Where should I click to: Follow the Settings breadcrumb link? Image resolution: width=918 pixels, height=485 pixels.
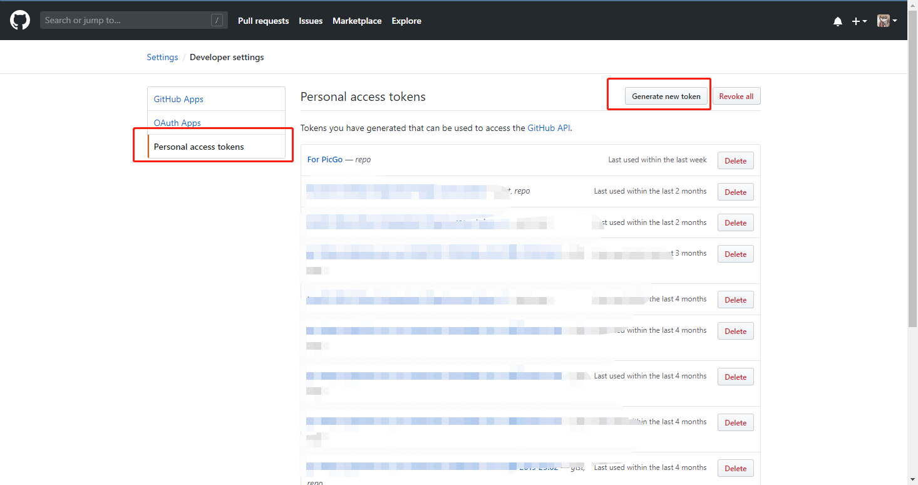(x=162, y=57)
